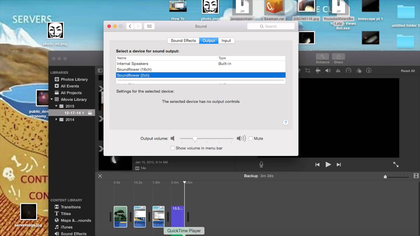
Task: Select All Events in sidebar
Action: click(70, 86)
